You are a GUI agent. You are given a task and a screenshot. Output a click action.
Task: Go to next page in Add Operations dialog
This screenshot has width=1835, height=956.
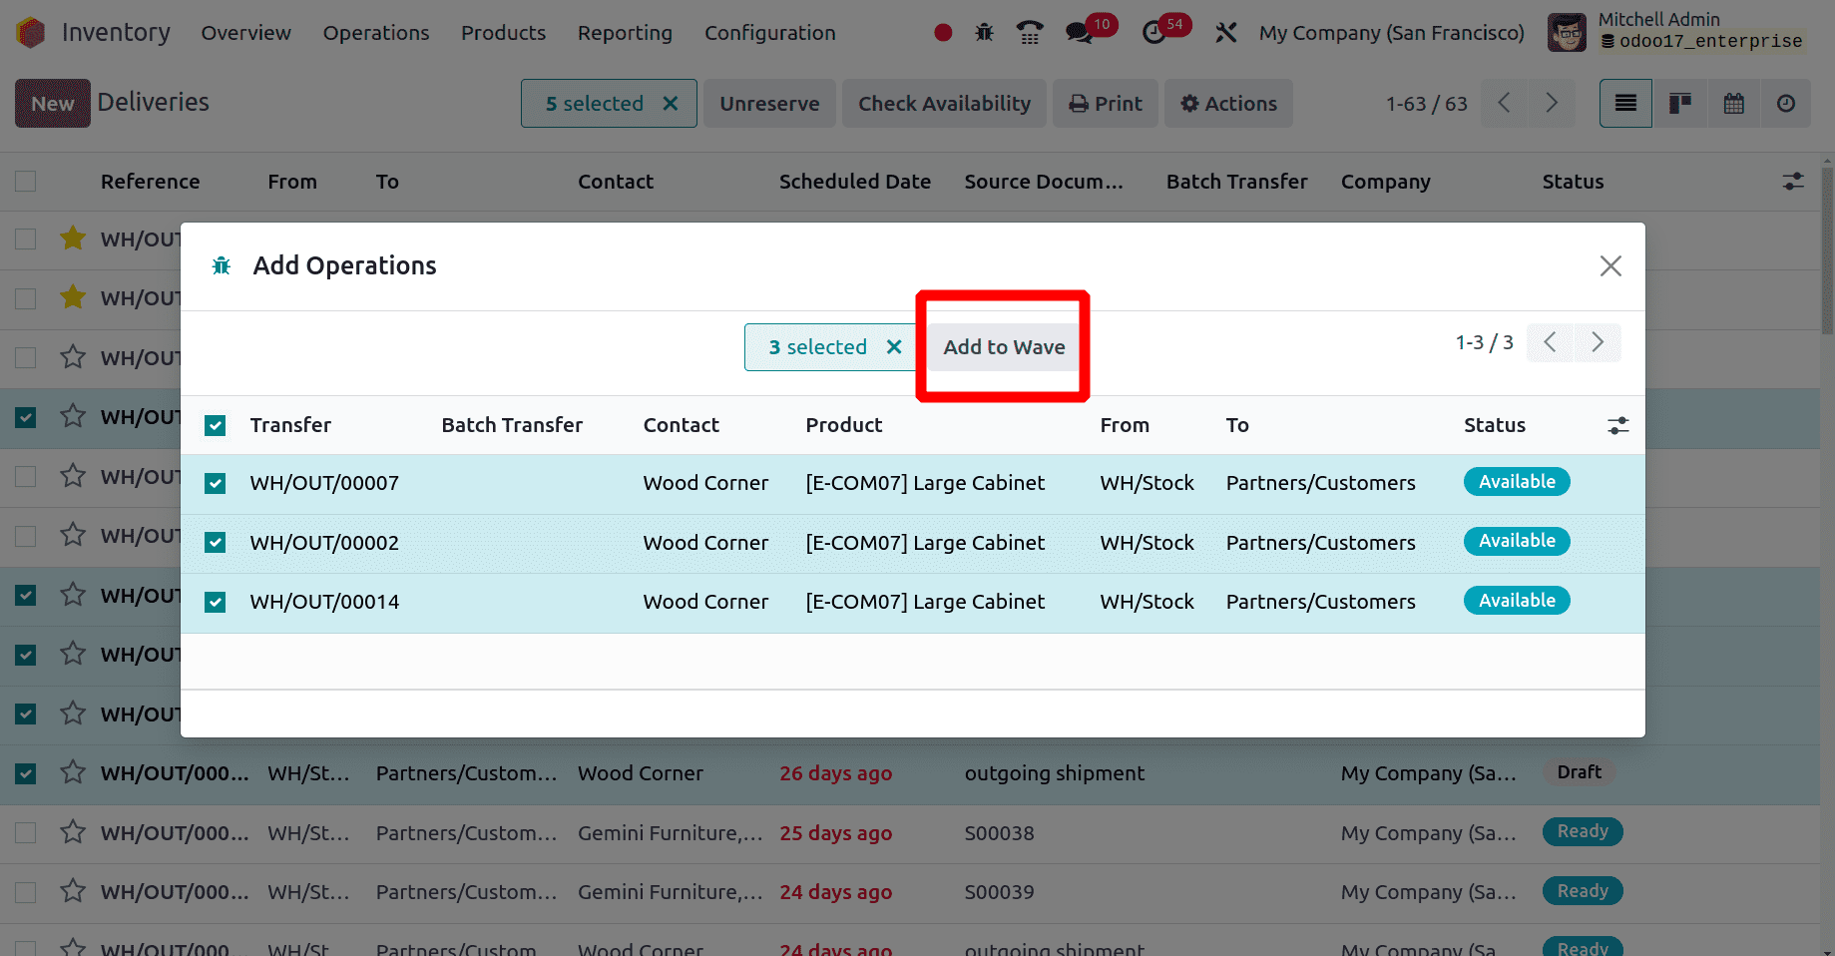pyautogui.click(x=1597, y=342)
